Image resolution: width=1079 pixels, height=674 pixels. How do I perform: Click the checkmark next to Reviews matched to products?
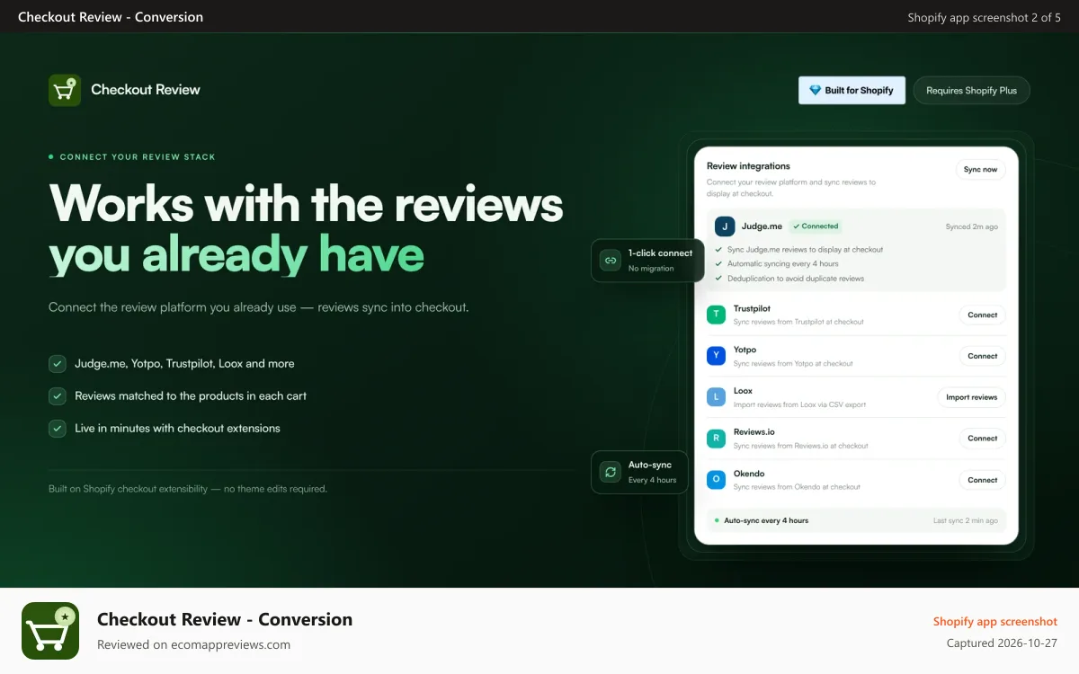point(58,396)
